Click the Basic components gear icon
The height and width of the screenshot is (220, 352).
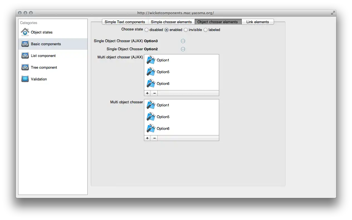coord(25,44)
